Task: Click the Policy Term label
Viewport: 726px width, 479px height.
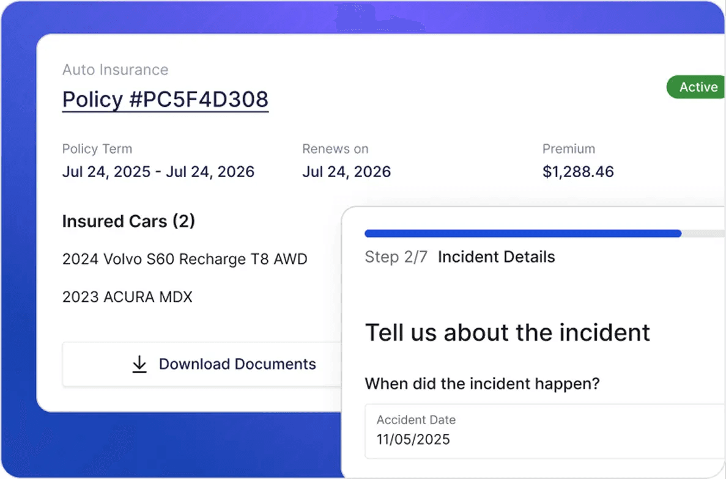Action: [97, 149]
